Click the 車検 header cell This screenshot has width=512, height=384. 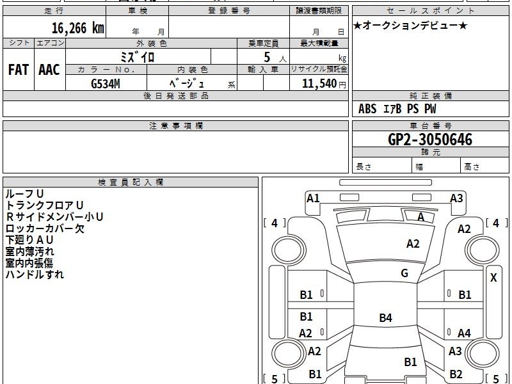coord(138,11)
